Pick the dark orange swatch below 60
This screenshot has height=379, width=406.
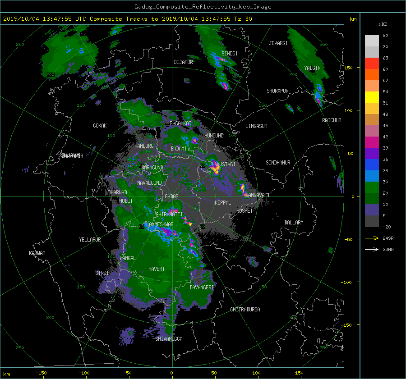click(x=372, y=75)
